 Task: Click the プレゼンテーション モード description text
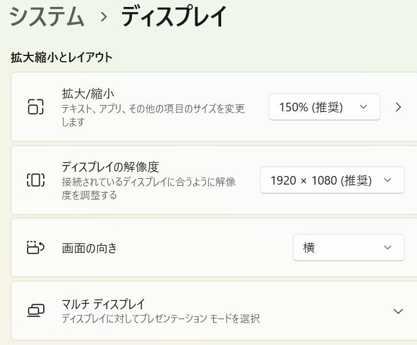161,318
